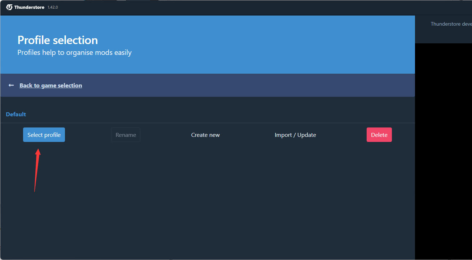Click the Thunderstore title text

[29, 7]
